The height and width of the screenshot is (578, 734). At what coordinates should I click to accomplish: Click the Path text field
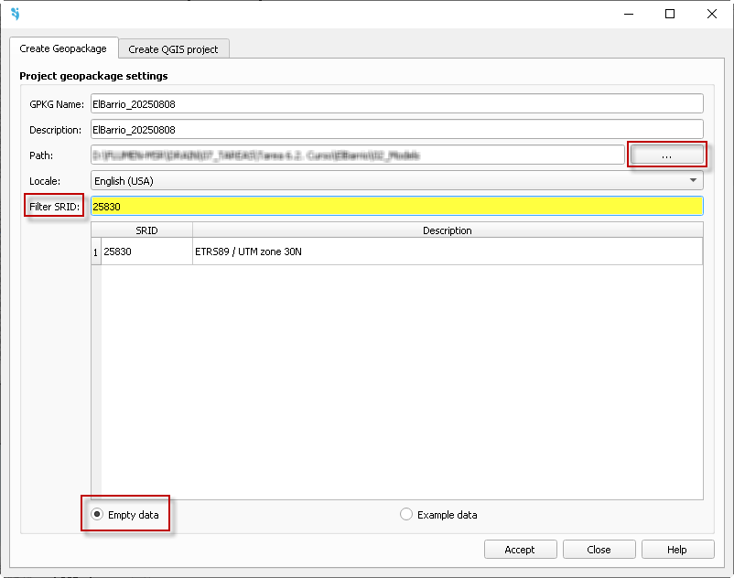(357, 155)
